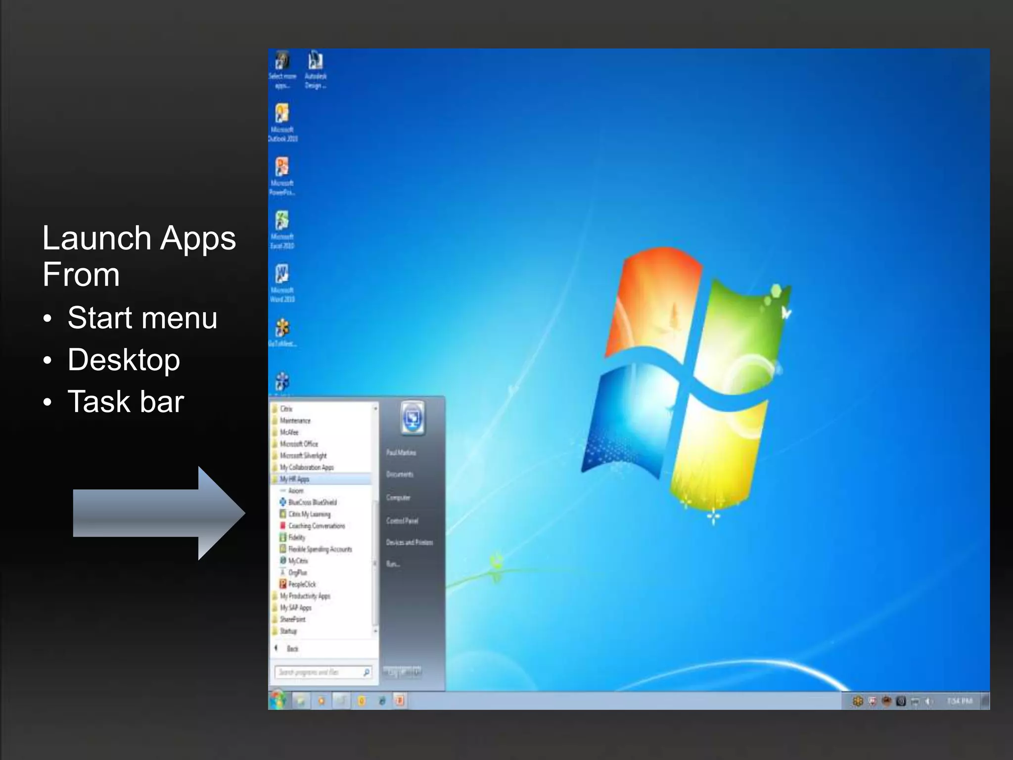Image resolution: width=1013 pixels, height=760 pixels.
Task: Click the programs list scrollbar down arrow
Action: (375, 631)
